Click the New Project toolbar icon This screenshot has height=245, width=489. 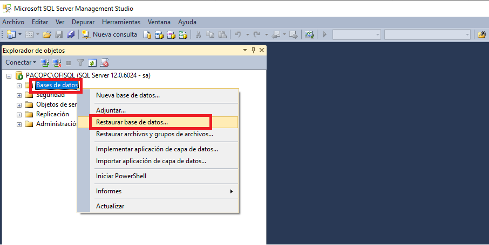click(x=11, y=34)
